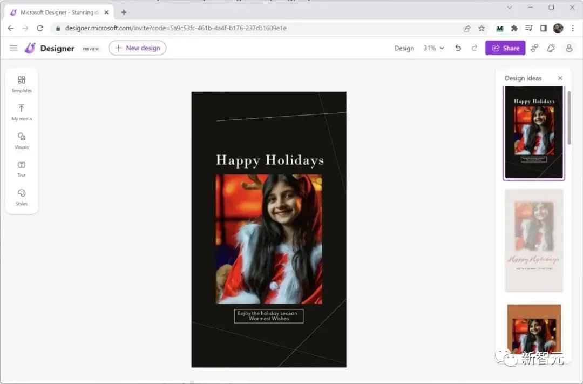This screenshot has height=384, width=583.
Task: Click the Share button
Action: [x=505, y=48]
